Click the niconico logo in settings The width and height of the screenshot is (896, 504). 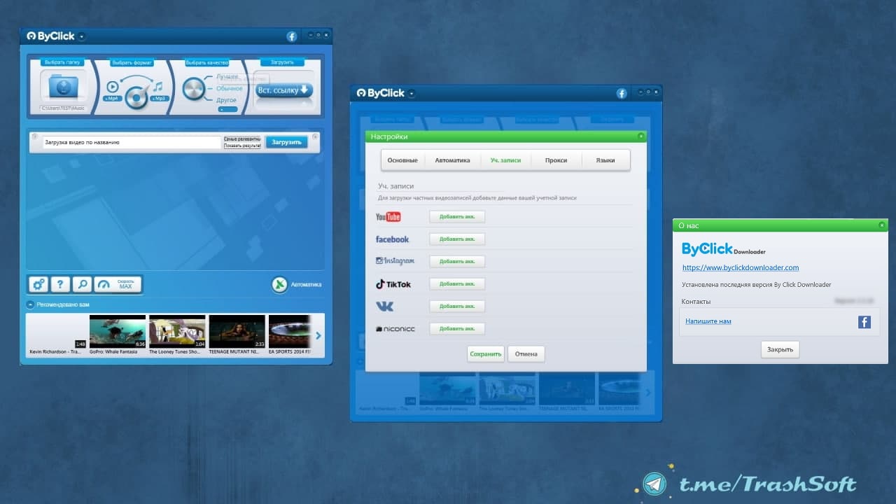[395, 329]
